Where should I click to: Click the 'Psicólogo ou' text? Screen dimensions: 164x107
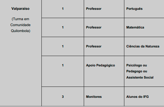tap(136, 66)
